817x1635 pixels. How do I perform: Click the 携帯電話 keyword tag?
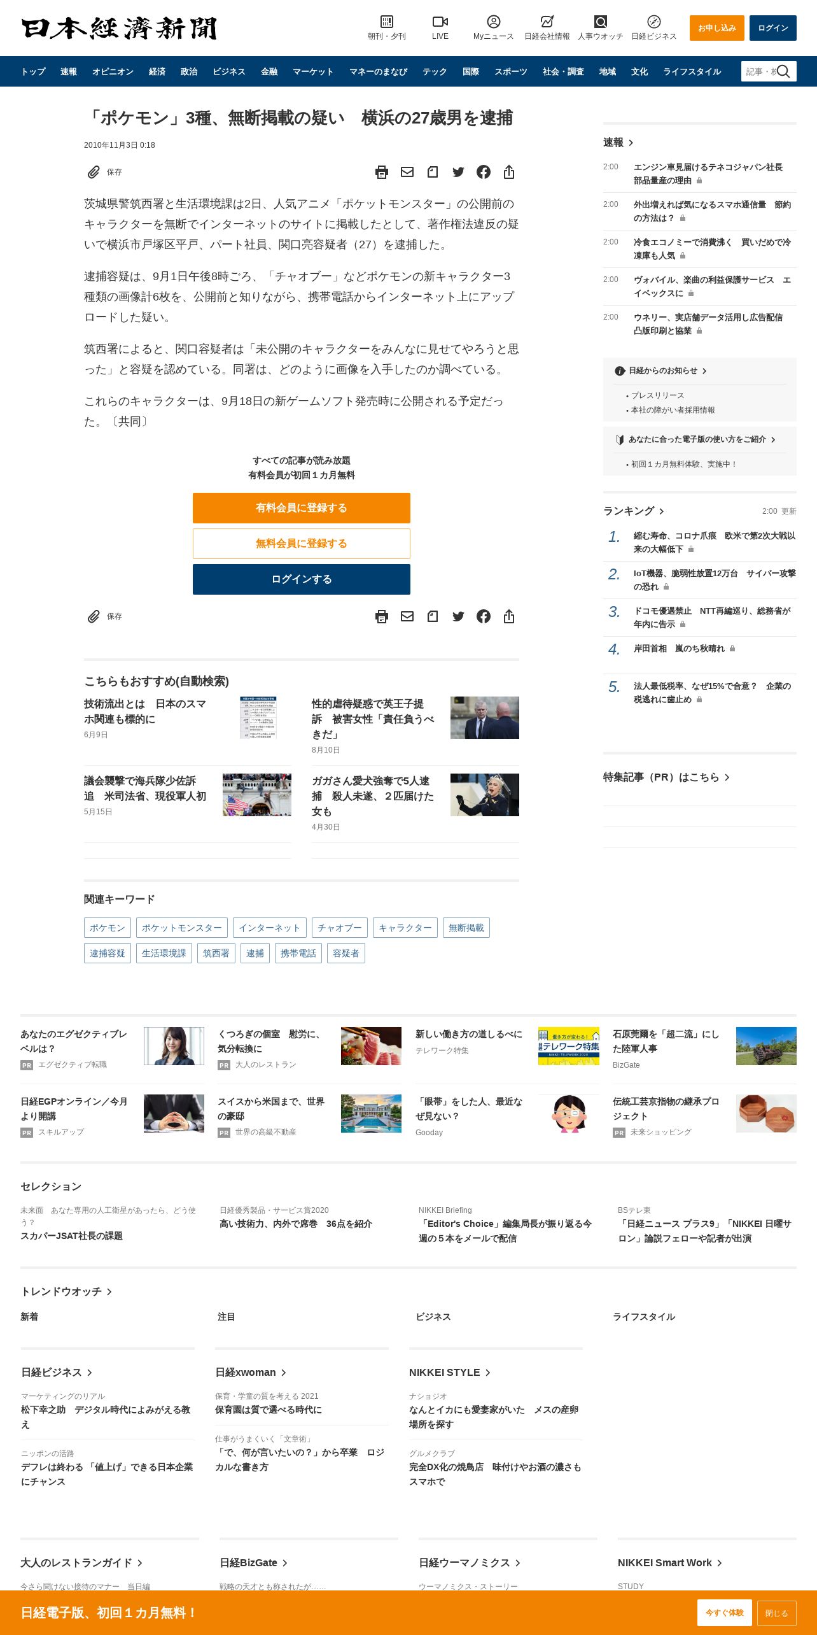point(298,953)
